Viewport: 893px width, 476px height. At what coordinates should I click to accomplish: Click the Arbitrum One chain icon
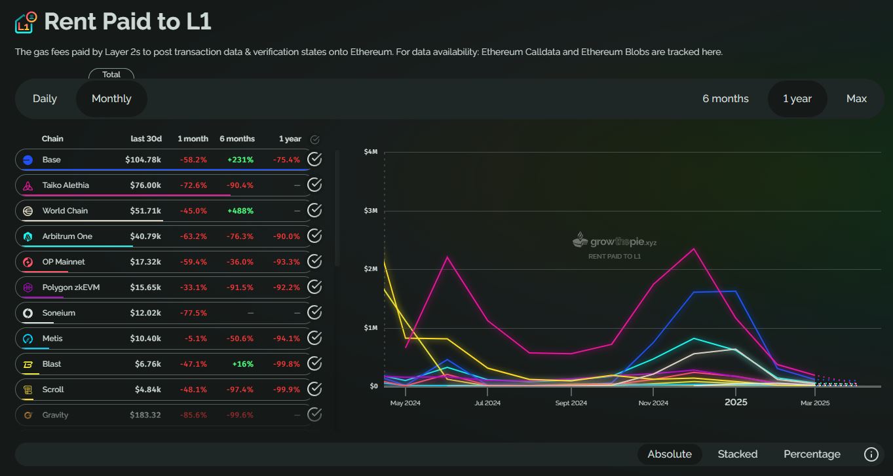point(27,236)
